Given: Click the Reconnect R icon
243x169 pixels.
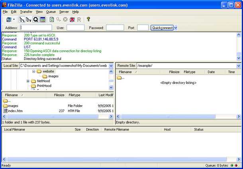Looking at the screenshot, I should 79,20.
